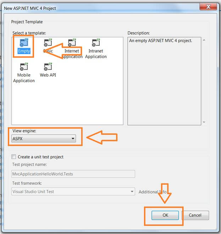The image size is (221, 234).
Task: Open the View engine ASPX dropdown
Action: [44, 138]
